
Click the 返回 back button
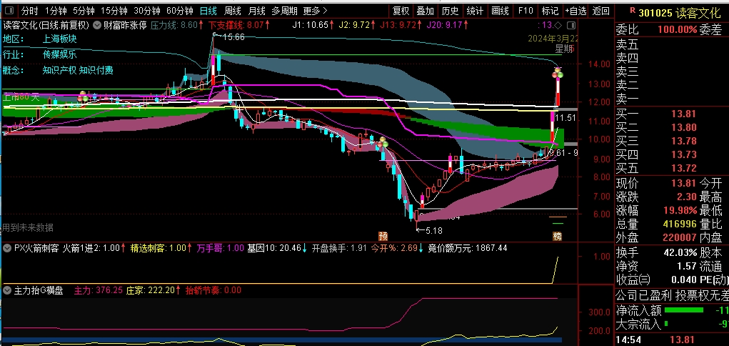(x=601, y=10)
